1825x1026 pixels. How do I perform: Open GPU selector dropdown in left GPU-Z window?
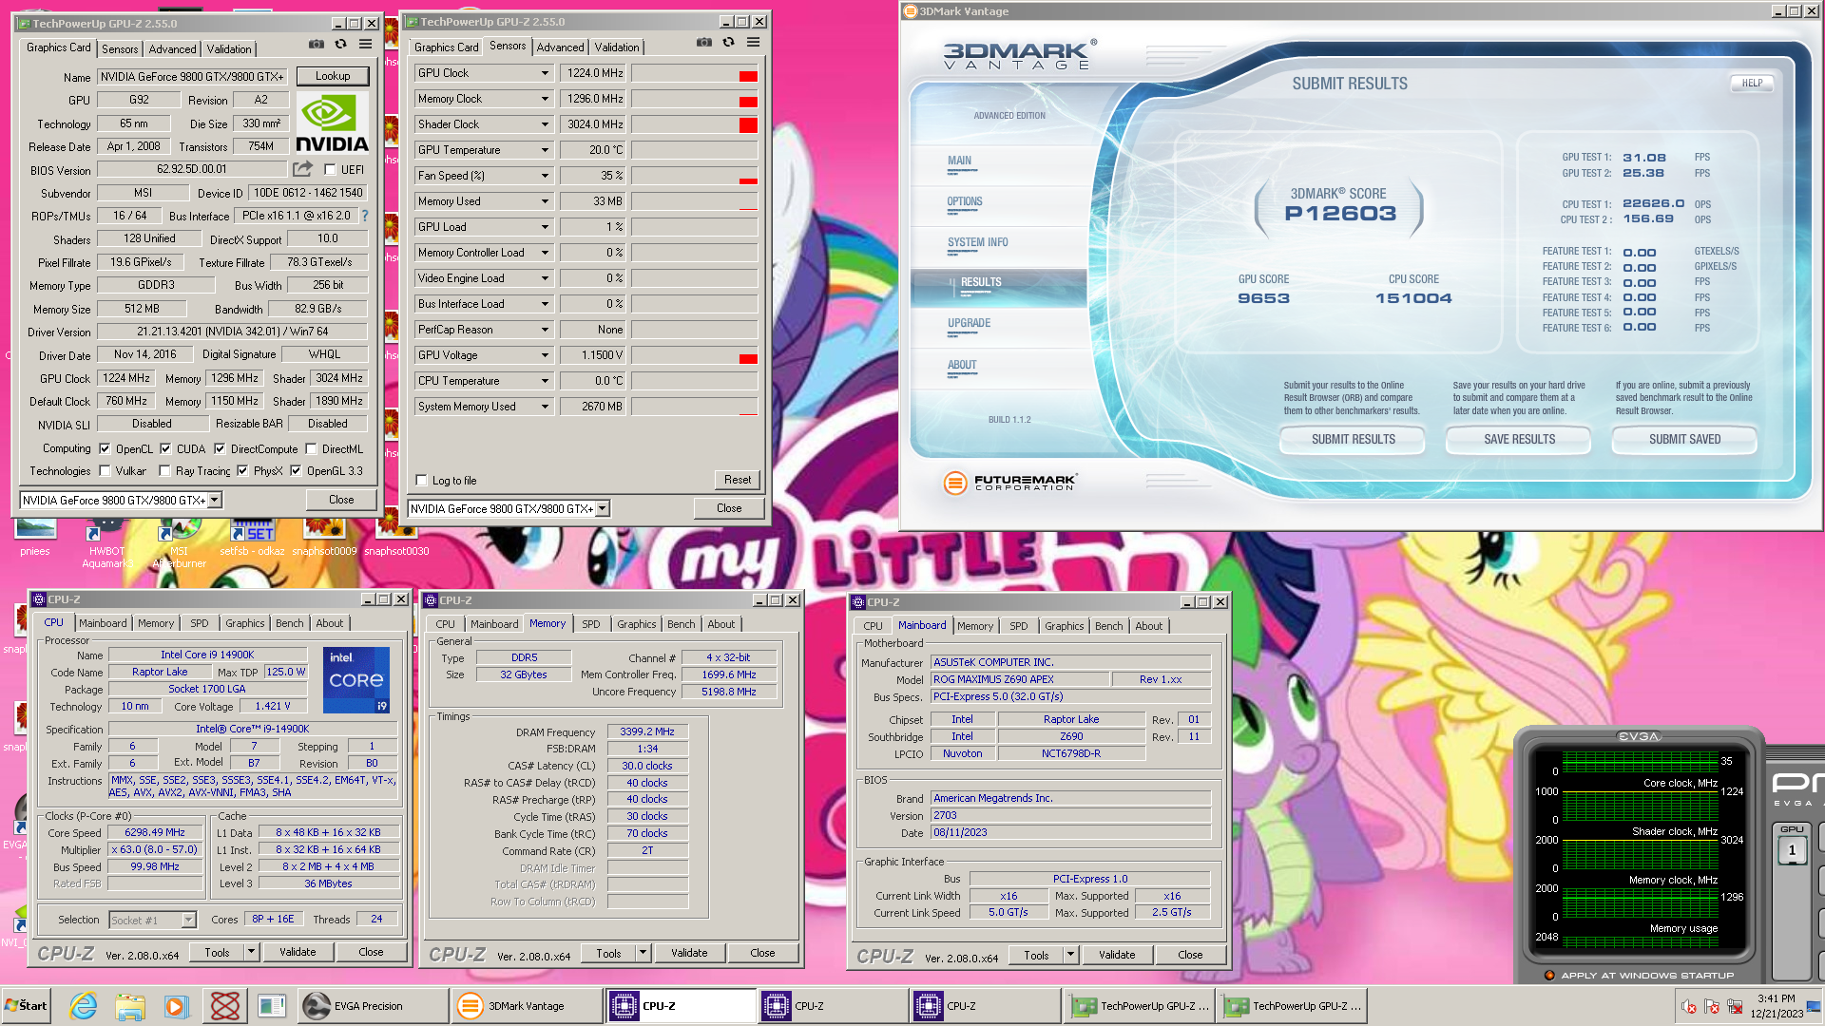coord(215,500)
